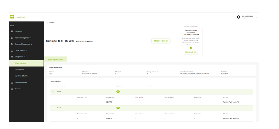This screenshot has width=279, height=129.
Task: Click the Charge Club bank icon
Action: pyautogui.click(x=12, y=57)
